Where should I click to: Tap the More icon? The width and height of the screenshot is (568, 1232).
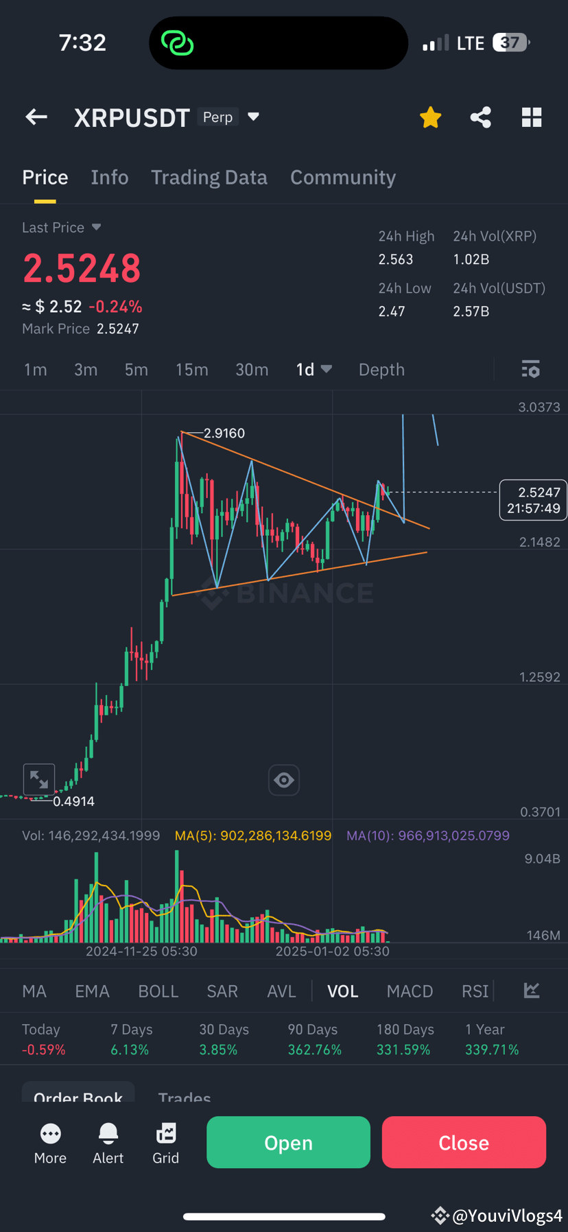tap(50, 1144)
